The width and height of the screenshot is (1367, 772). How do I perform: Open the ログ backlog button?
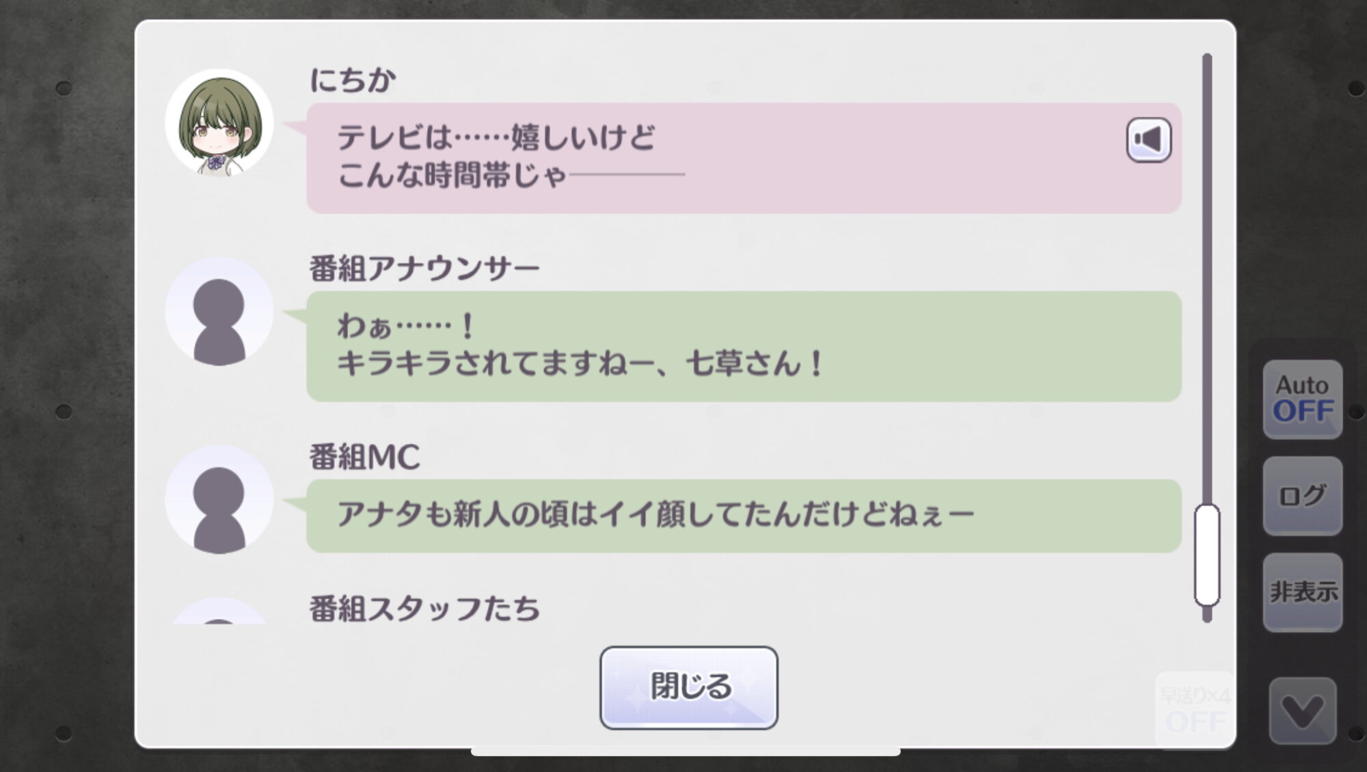pos(1303,495)
